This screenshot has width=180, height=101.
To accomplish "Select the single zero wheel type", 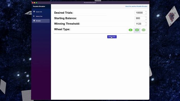I will 130,30.
